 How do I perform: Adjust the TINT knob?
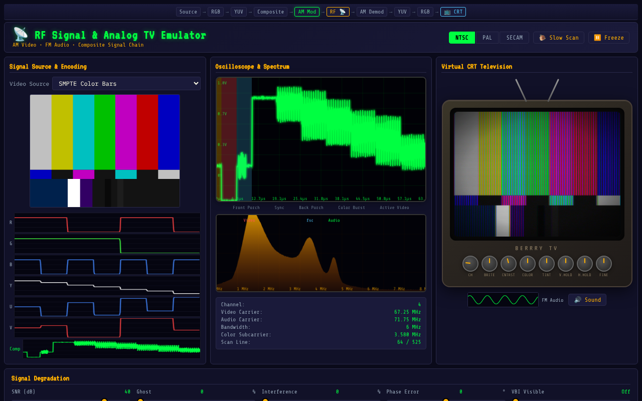click(547, 264)
